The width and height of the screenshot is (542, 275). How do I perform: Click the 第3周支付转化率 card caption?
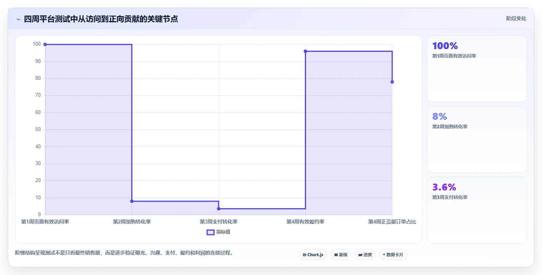[x=450, y=197]
